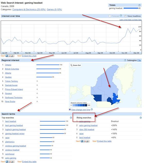The image size is (144, 163).
Task: Click the Zoom Out magnifier on the map
Action: pos(76,65)
